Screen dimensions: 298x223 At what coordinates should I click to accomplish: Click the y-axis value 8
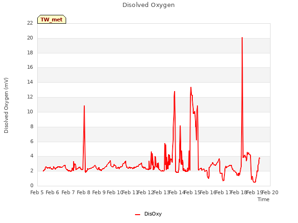(32, 126)
